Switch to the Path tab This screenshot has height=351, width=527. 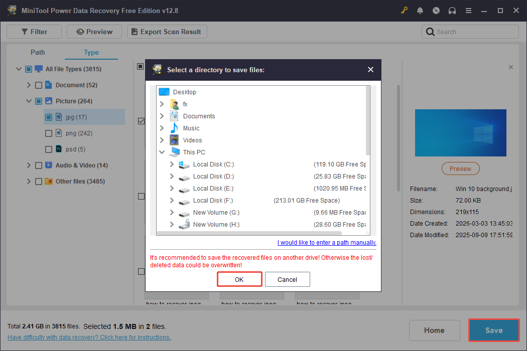click(37, 52)
